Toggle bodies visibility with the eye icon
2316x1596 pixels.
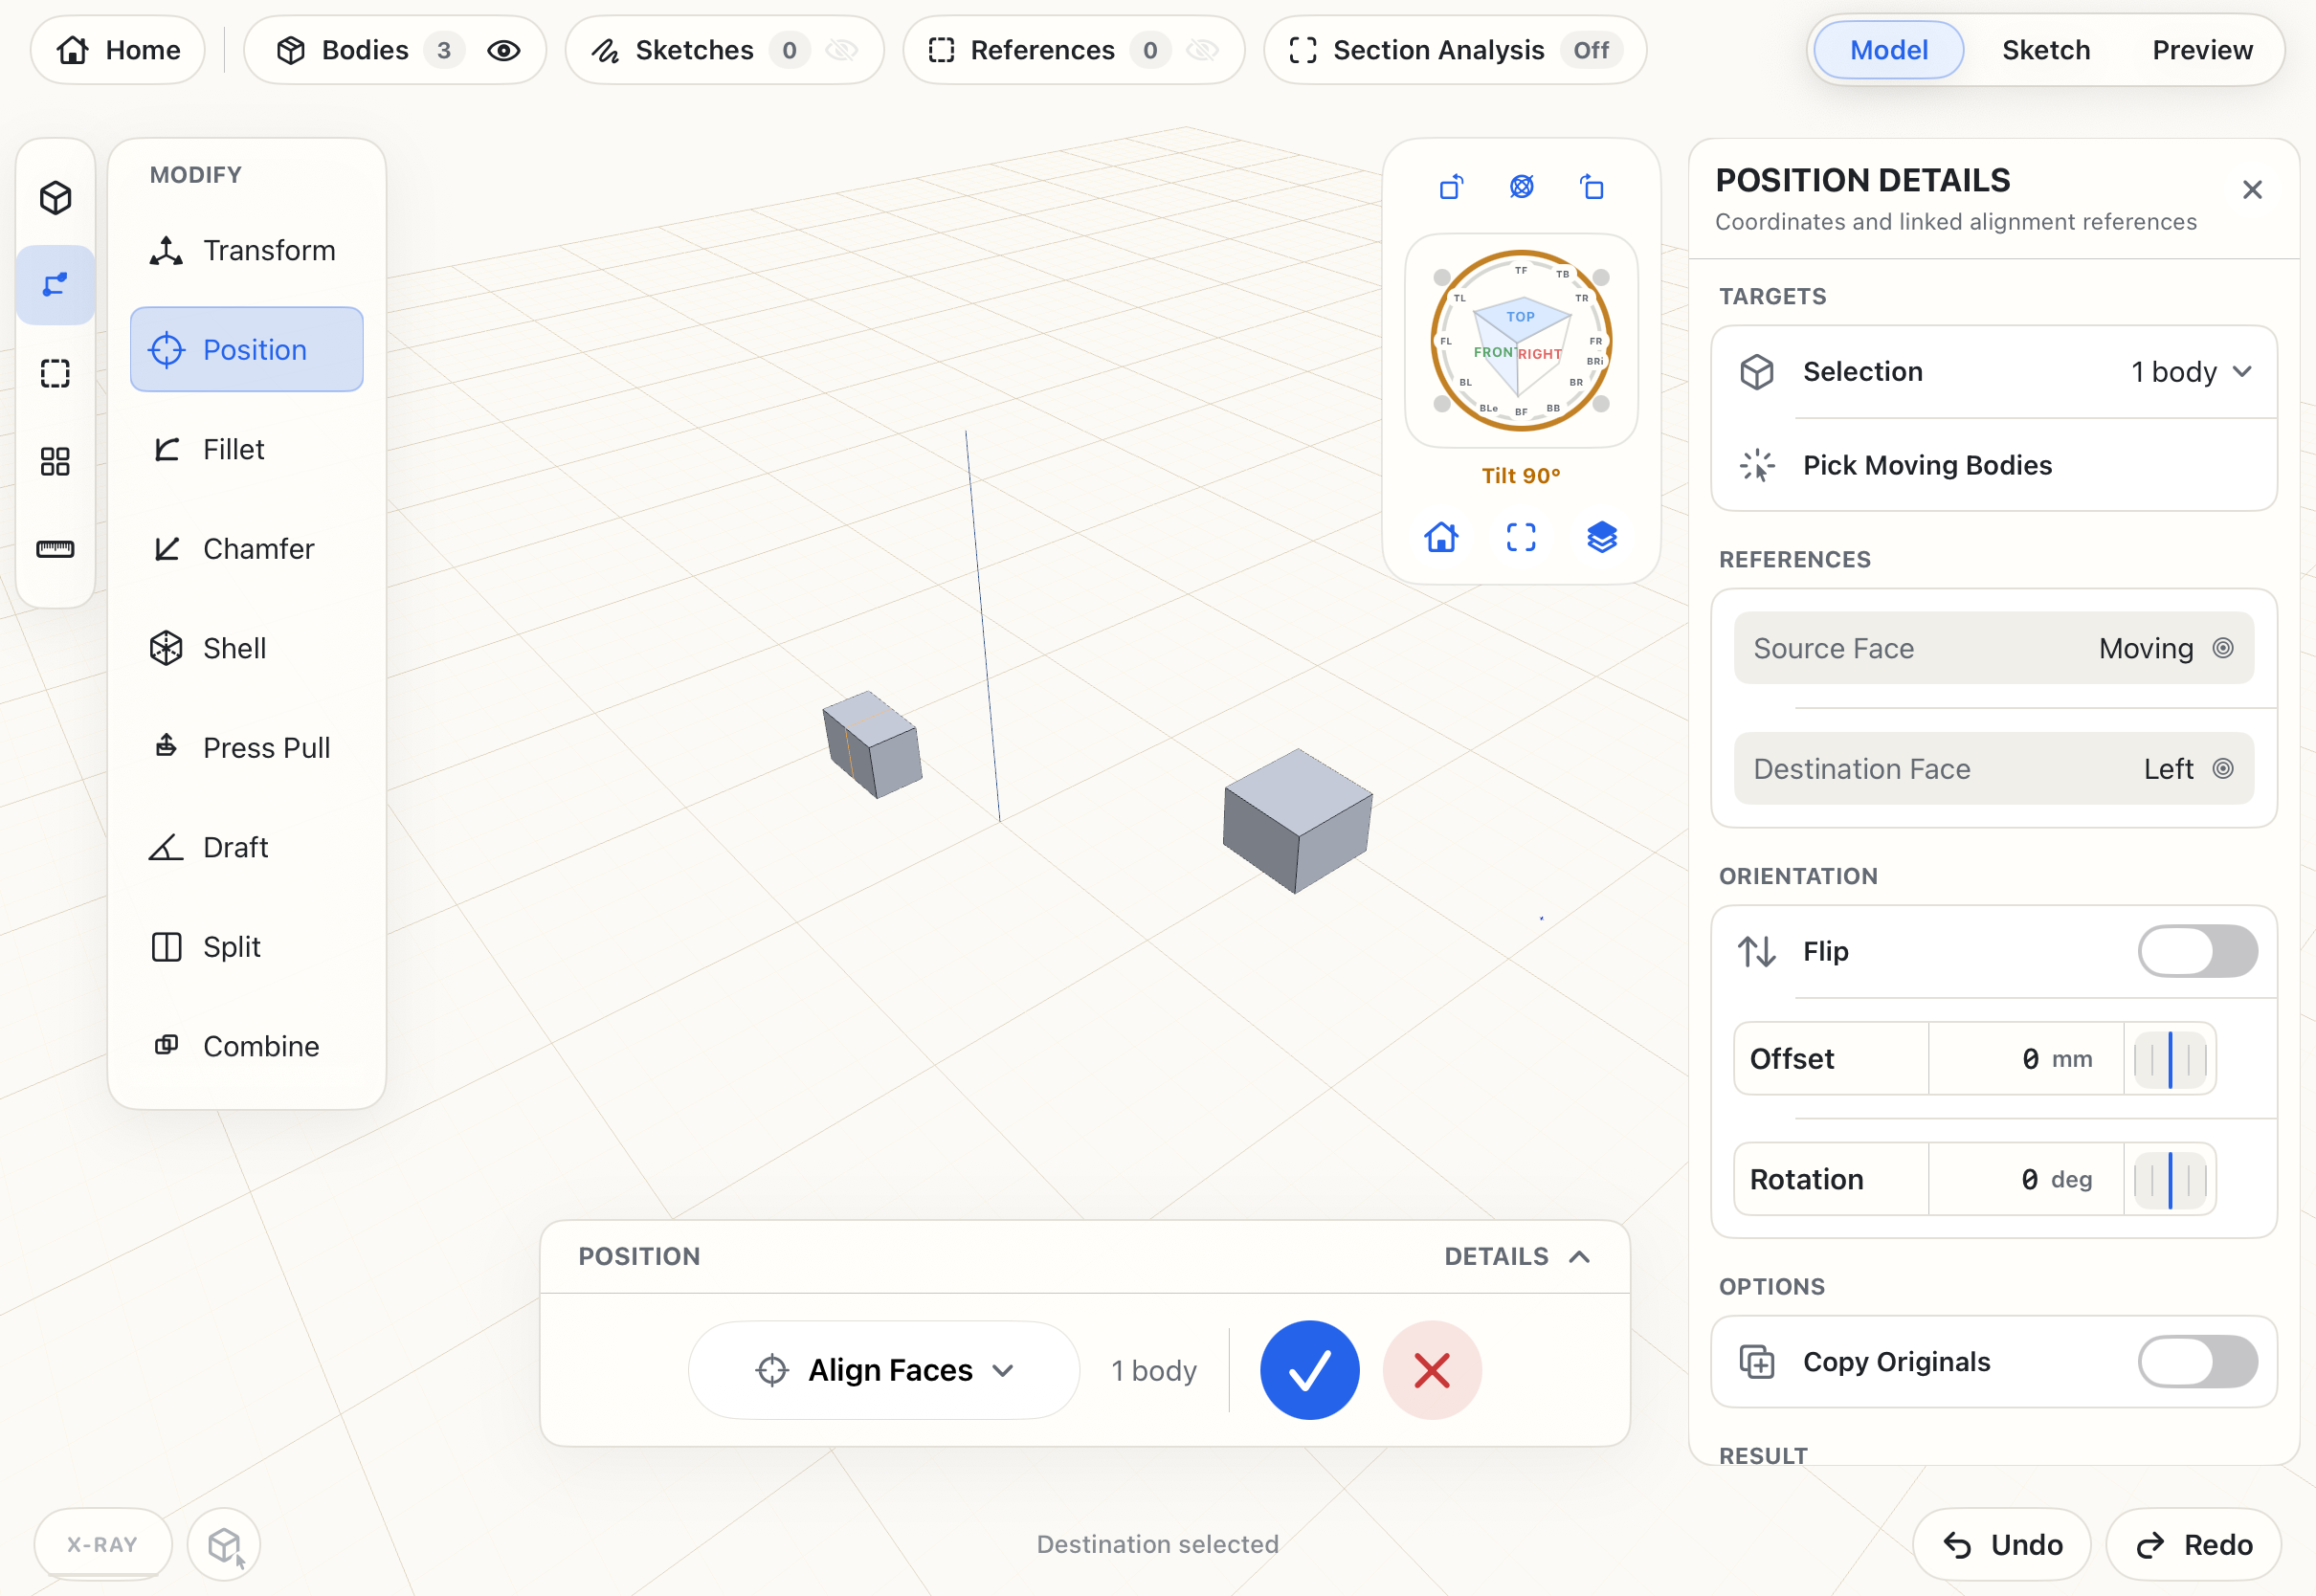click(x=504, y=50)
